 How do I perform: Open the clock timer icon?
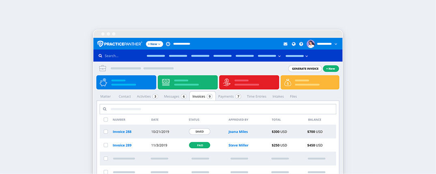(x=168, y=44)
